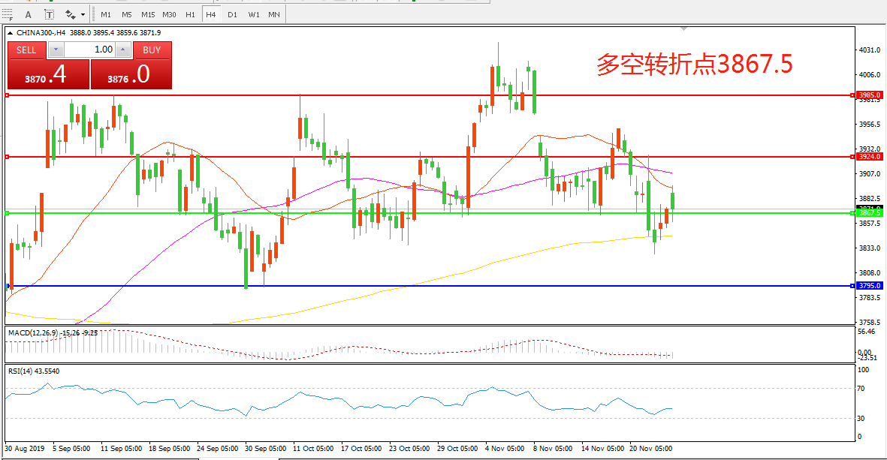Select the Text tool 'A' icon

[29, 14]
